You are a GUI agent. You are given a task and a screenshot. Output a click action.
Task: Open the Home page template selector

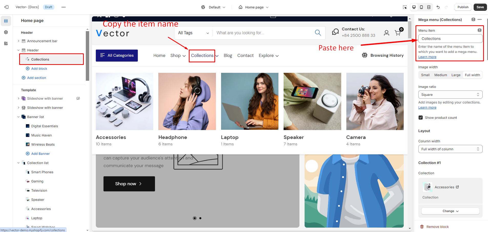[254, 7]
